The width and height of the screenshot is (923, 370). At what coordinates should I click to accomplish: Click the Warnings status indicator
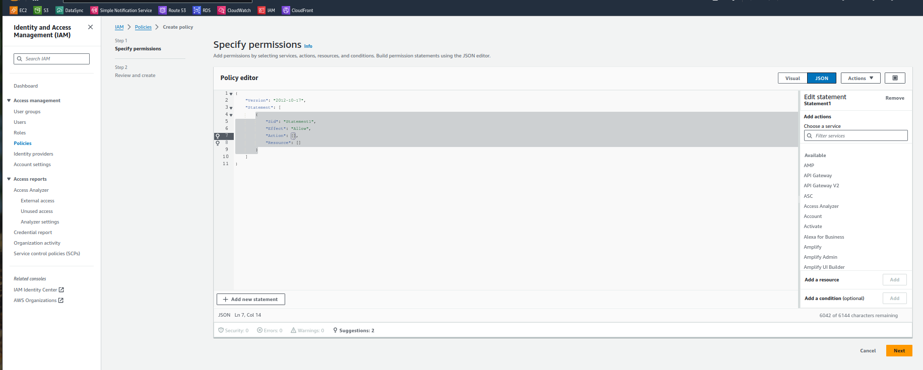307,331
